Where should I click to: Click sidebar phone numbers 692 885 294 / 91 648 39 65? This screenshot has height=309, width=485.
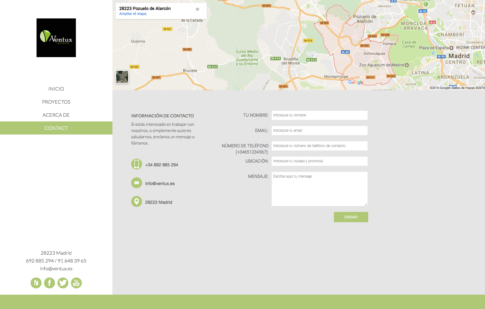point(56,261)
